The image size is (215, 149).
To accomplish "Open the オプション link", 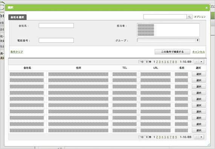I will coord(200,17).
